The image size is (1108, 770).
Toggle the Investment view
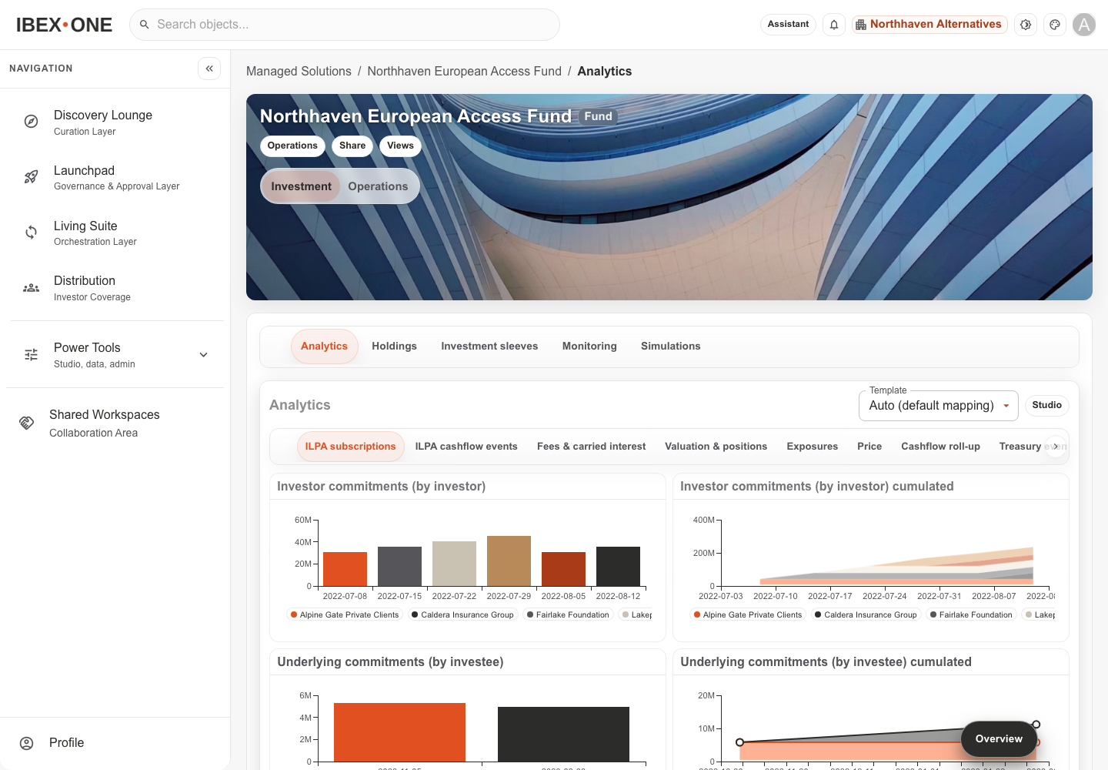301,186
